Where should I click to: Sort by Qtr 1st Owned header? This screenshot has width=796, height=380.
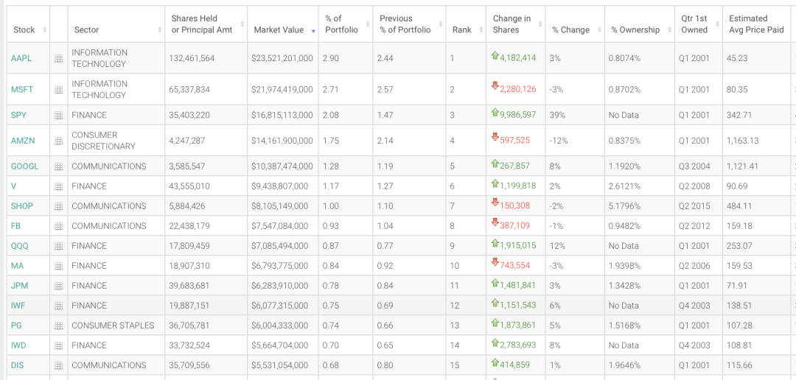pyautogui.click(x=694, y=24)
